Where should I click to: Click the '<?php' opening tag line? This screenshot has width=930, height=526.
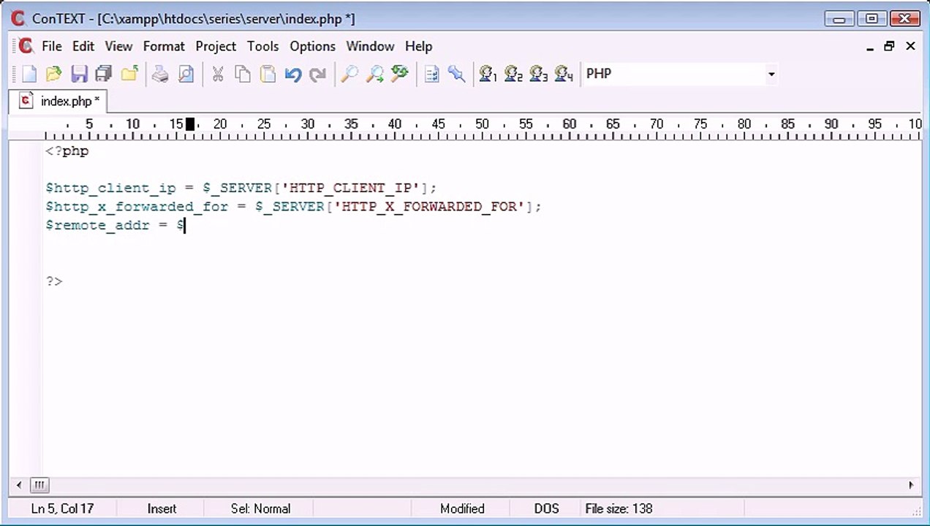67,151
